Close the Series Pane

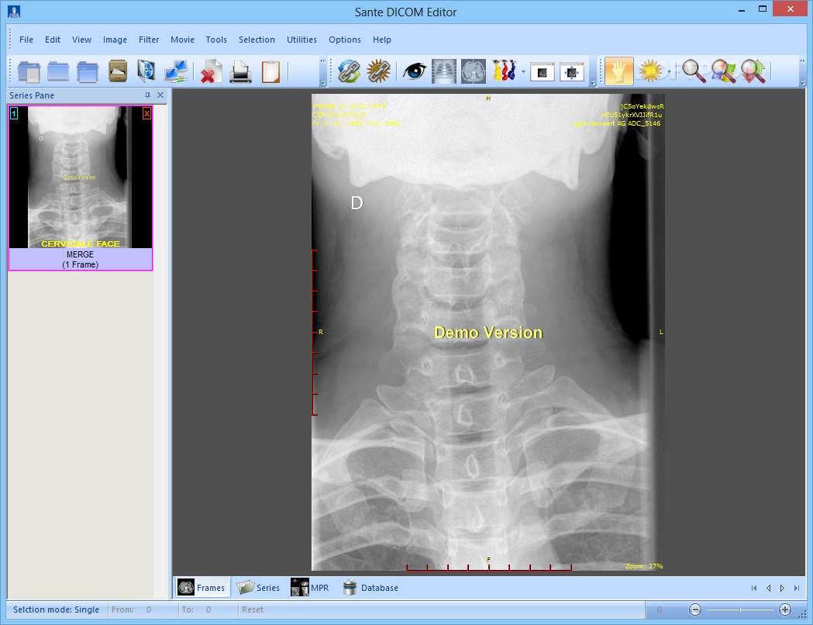click(x=160, y=95)
